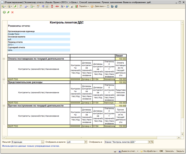Click the 'Масштаб' input field

tap(26, 142)
